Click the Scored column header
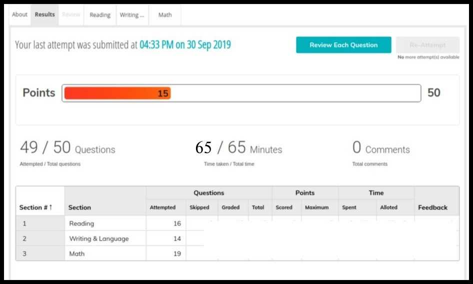 [284, 207]
